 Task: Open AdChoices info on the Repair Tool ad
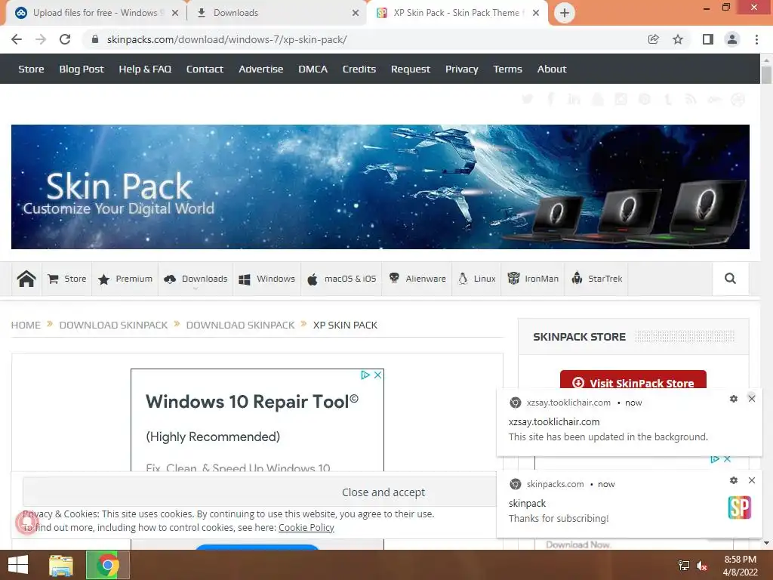pyautogui.click(x=365, y=375)
